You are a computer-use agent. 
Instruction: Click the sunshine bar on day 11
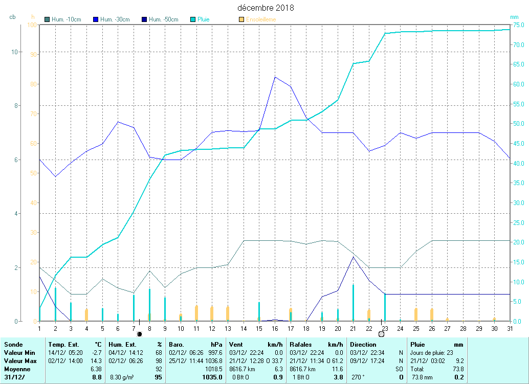coord(196,313)
